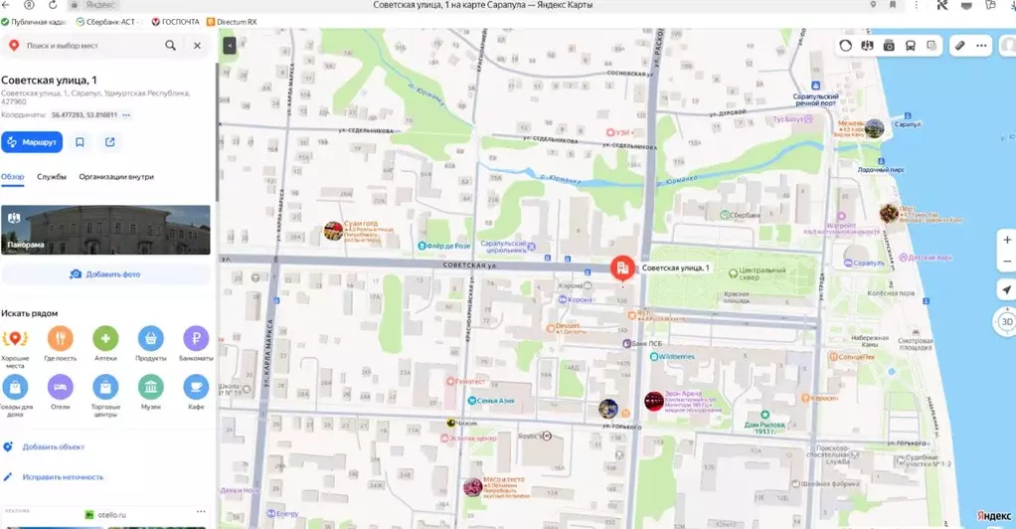The width and height of the screenshot is (1016, 529).
Task: Clear the search with the X button
Action: (197, 46)
